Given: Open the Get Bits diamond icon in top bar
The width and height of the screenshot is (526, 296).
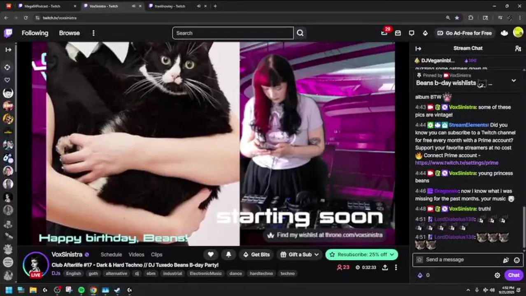Looking at the screenshot, I should pyautogui.click(x=425, y=33).
